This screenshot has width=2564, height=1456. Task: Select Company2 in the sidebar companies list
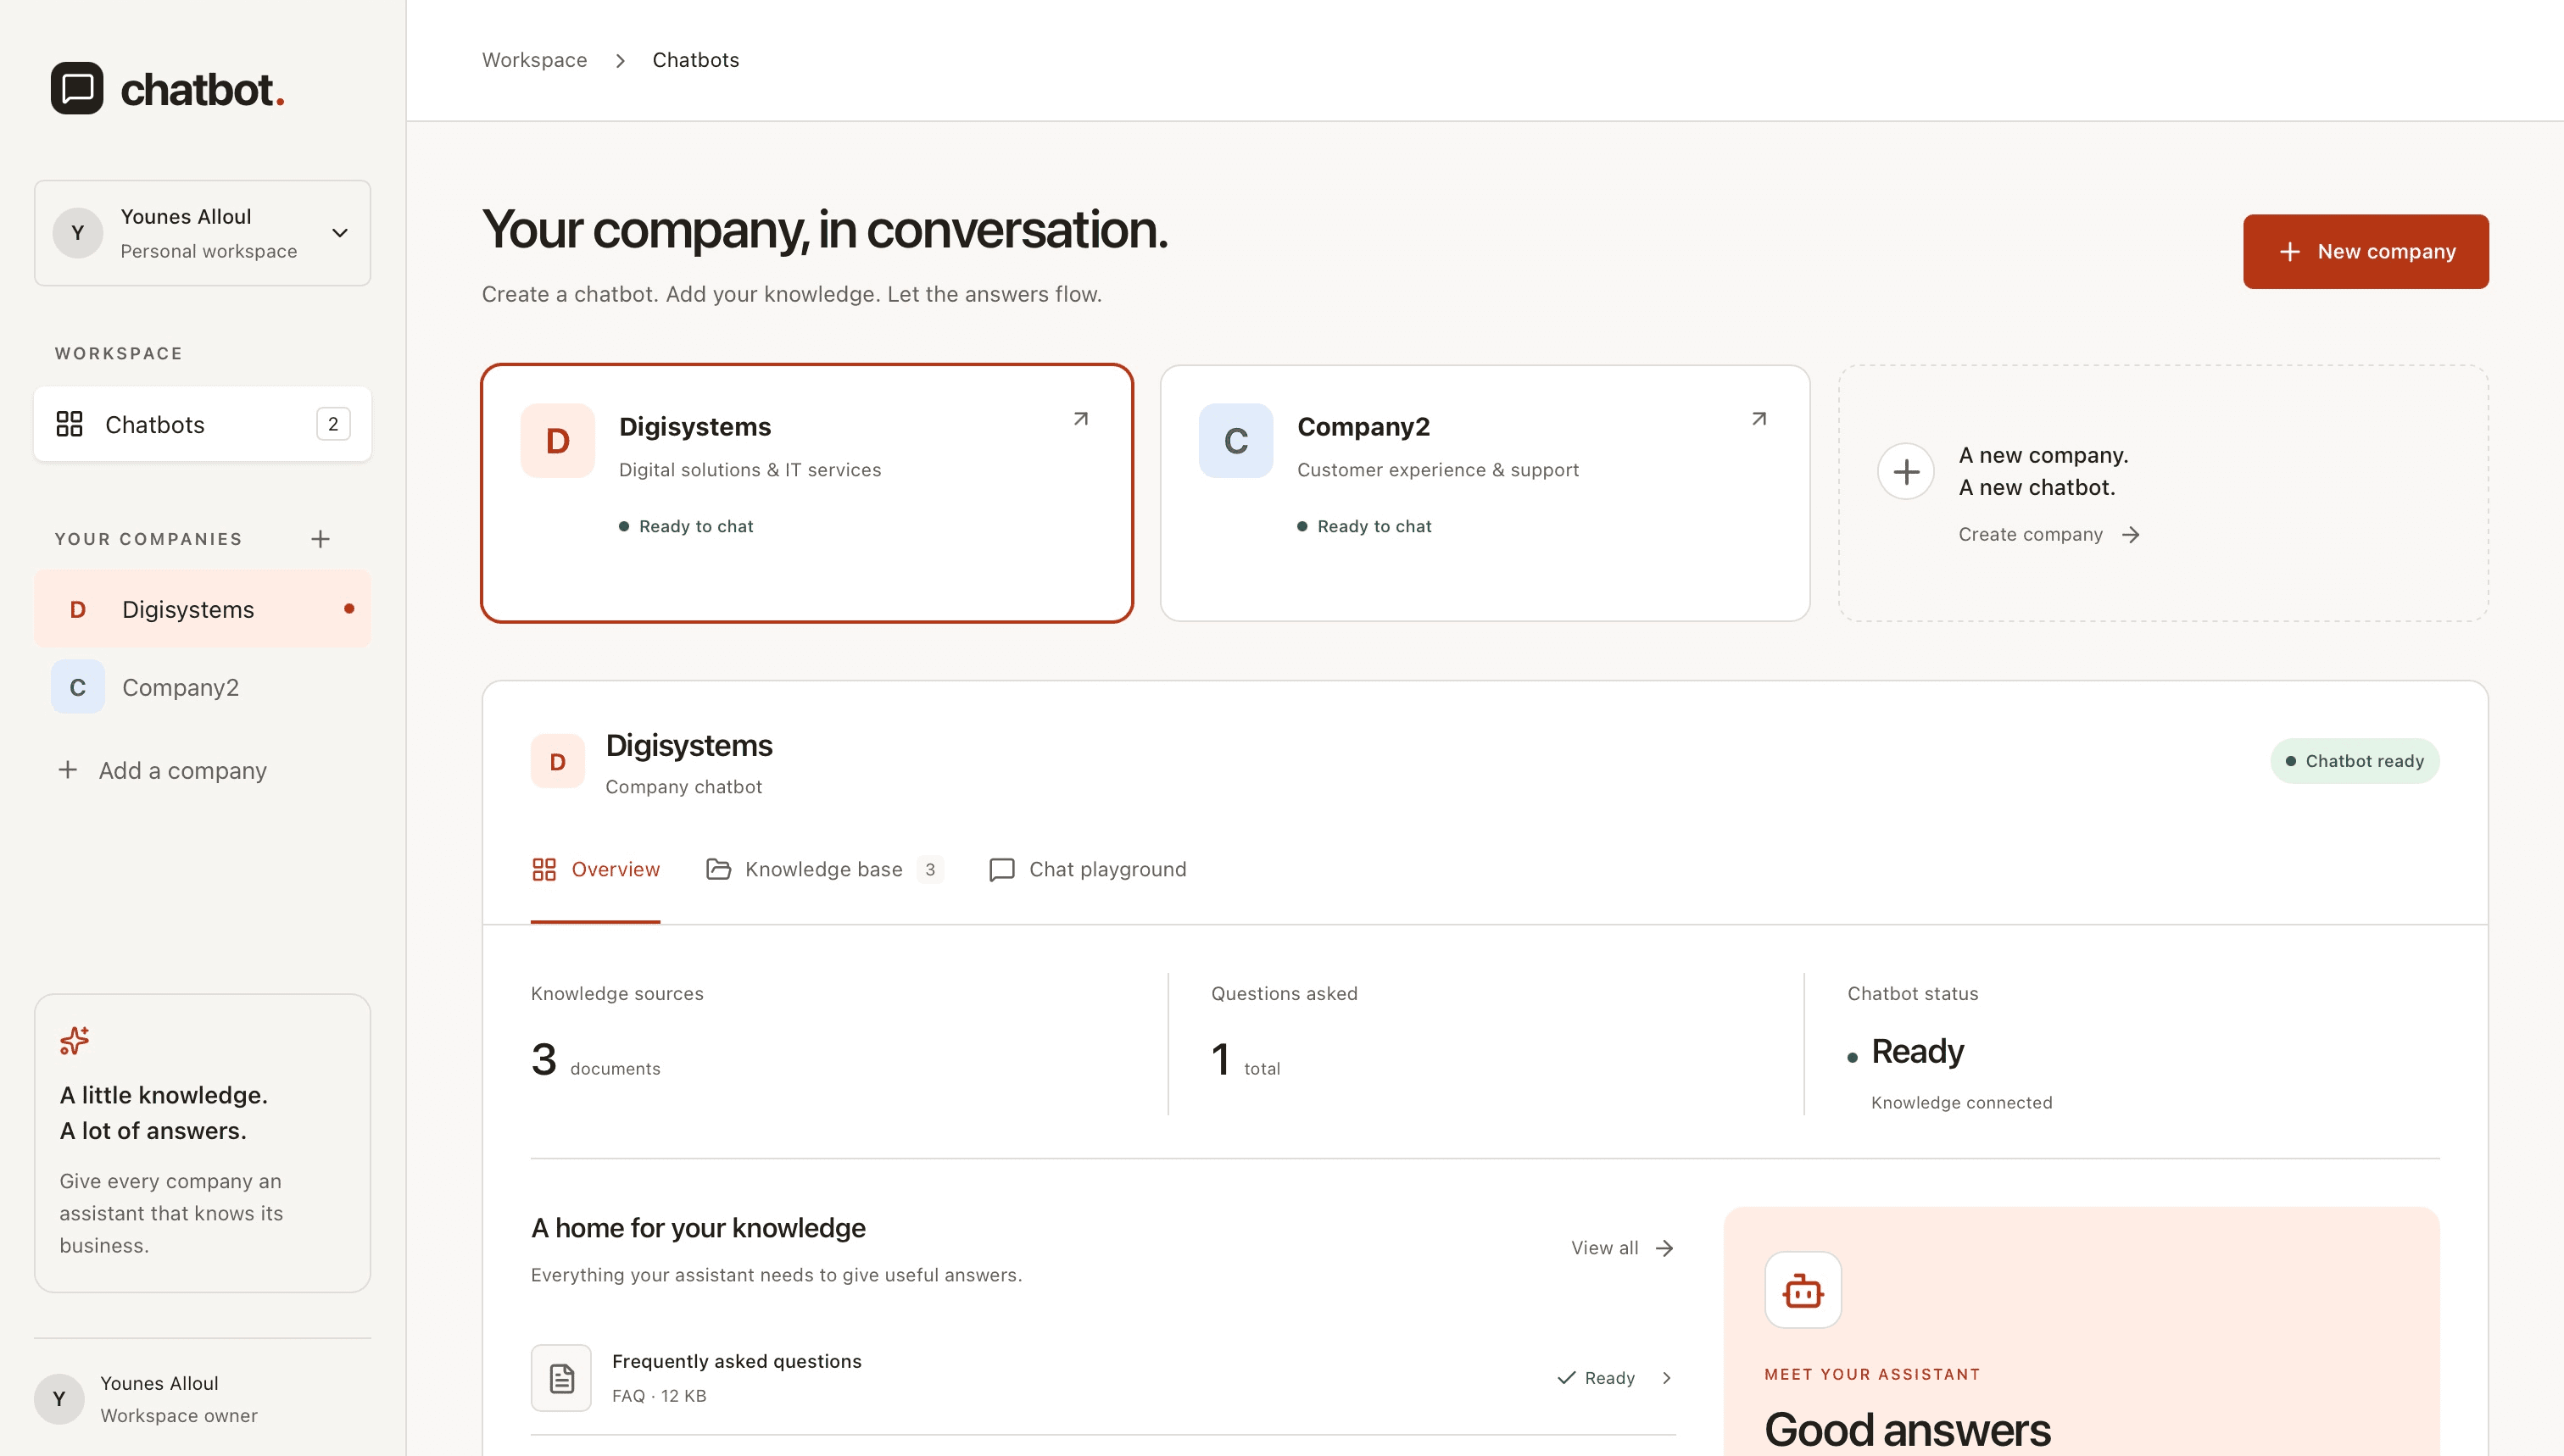(x=202, y=687)
